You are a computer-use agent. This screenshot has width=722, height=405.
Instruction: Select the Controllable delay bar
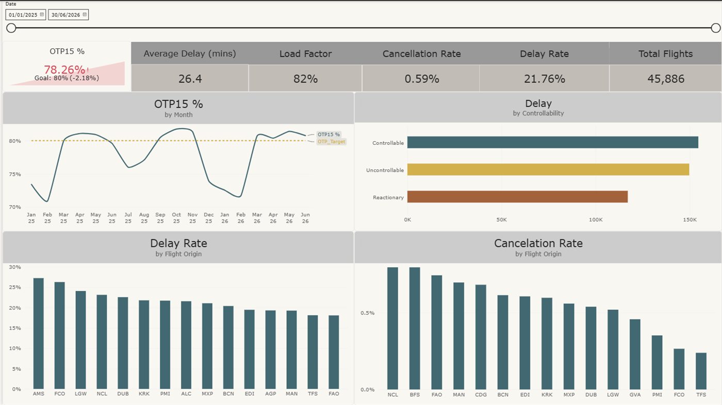click(553, 142)
